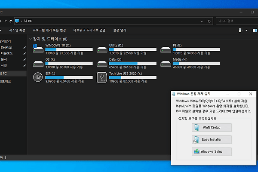258x172 pixels.
Task: Click the text 1.00TB 중 925GB 사용 가능
Action: [x=128, y=53]
